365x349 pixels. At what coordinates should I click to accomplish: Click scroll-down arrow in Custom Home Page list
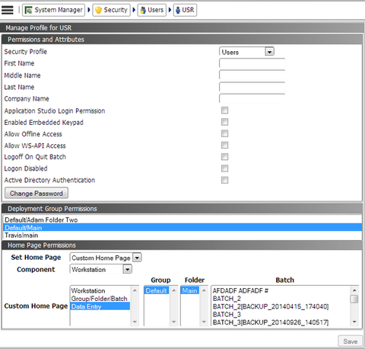[135, 322]
